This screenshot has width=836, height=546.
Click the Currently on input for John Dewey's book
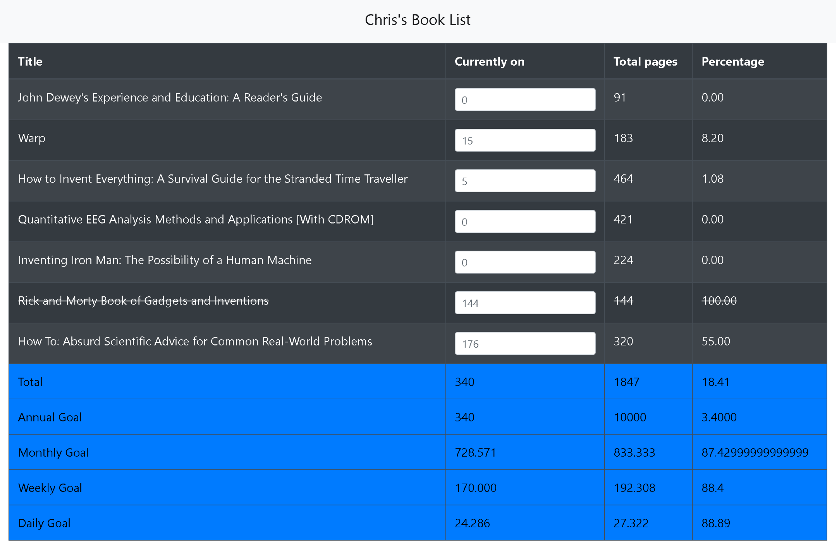(525, 99)
